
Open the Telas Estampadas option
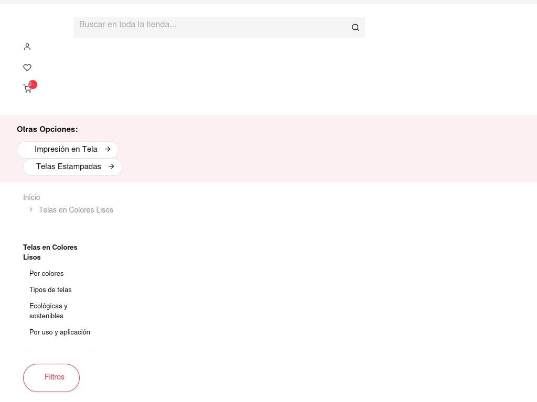tap(69, 167)
